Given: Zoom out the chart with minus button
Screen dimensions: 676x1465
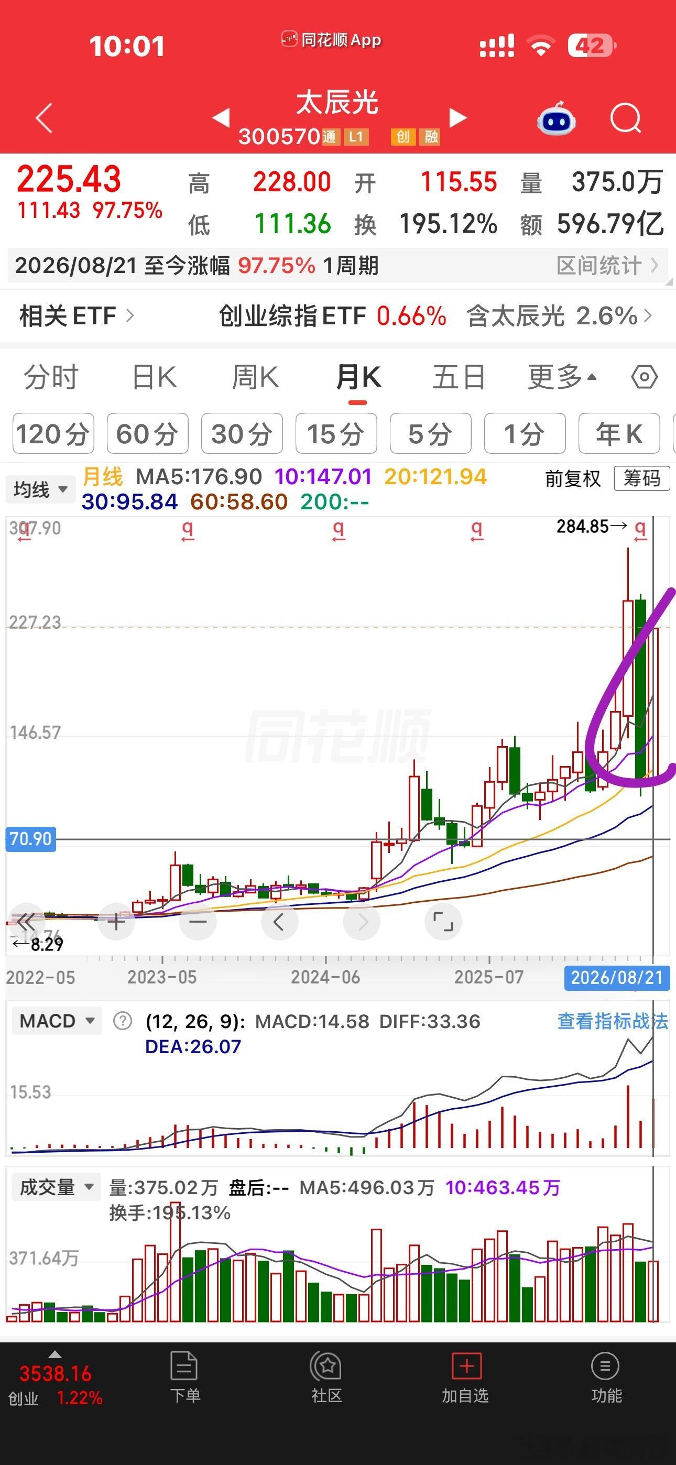Looking at the screenshot, I should (198, 921).
